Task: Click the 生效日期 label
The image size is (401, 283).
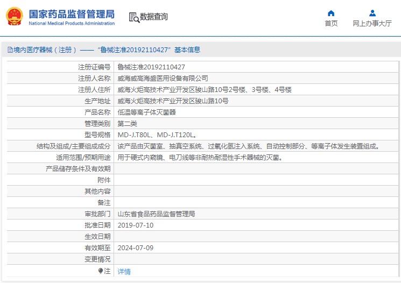Action: pos(97,237)
